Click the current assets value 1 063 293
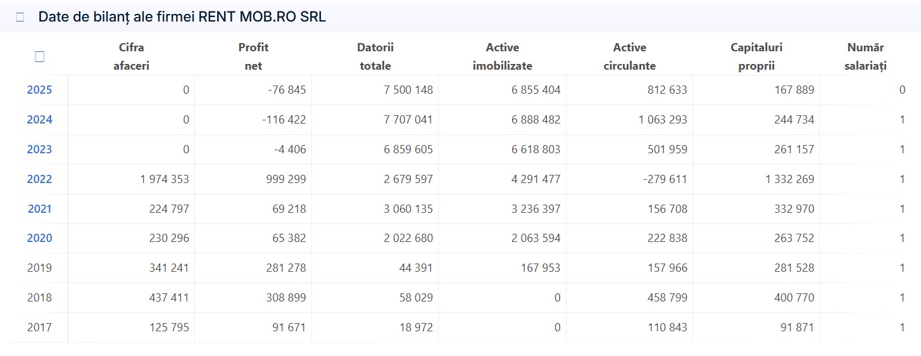Image resolution: width=921 pixels, height=356 pixels. tap(663, 120)
